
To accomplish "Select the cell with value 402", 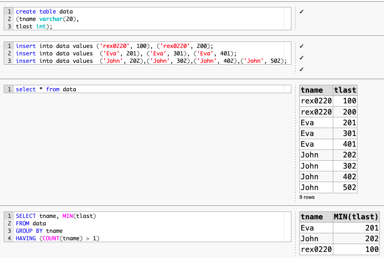I will click(x=345, y=177).
